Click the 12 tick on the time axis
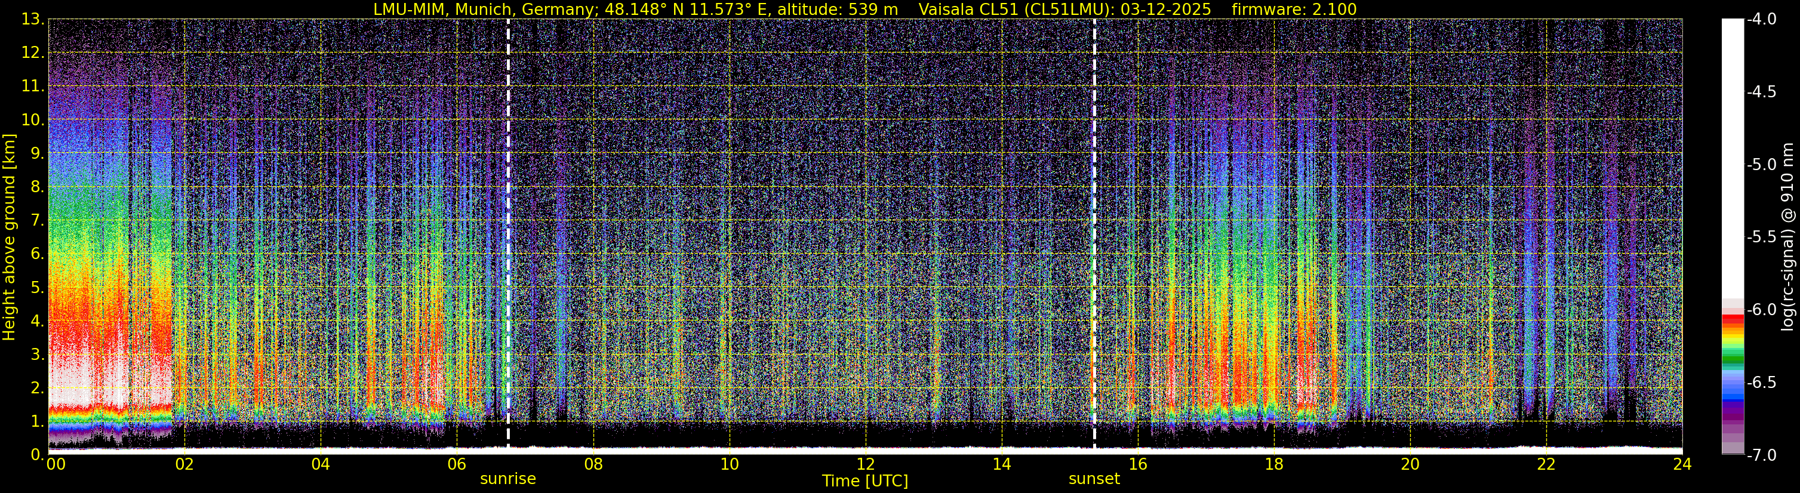 pyautogui.click(x=865, y=465)
